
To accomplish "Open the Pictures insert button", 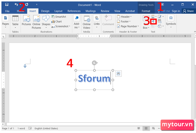I will point(26,20).
